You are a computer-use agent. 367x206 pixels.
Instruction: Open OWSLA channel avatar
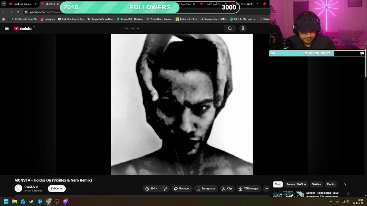click(18, 188)
